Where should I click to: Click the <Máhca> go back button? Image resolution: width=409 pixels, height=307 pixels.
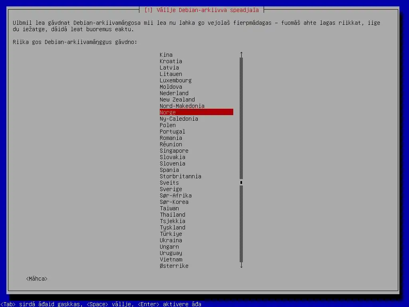click(x=37, y=279)
